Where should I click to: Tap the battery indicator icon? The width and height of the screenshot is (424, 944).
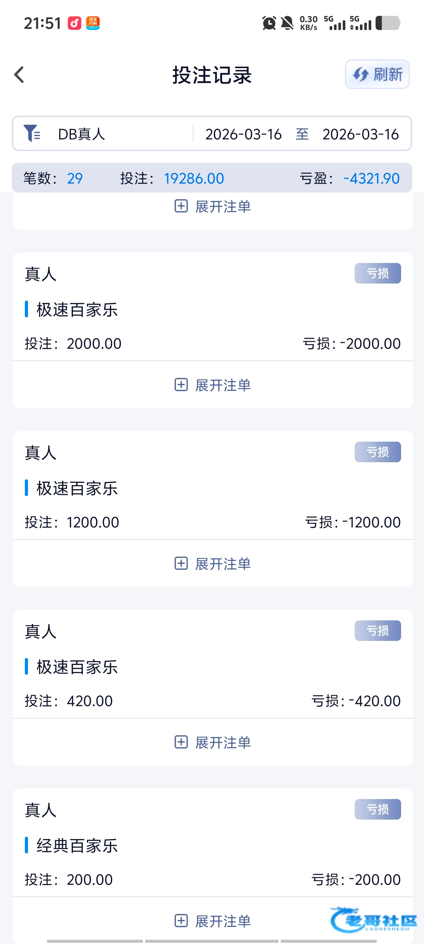click(x=388, y=23)
